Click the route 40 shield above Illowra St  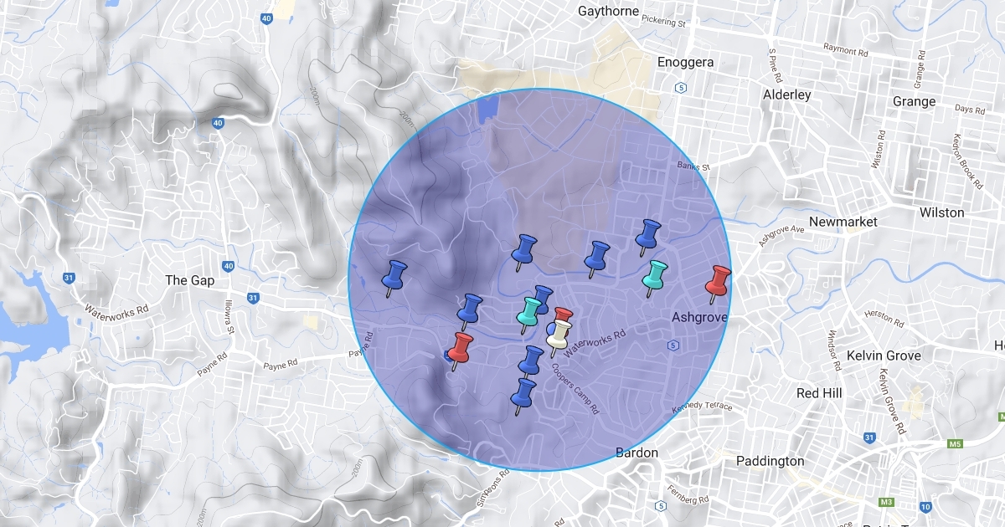229,266
